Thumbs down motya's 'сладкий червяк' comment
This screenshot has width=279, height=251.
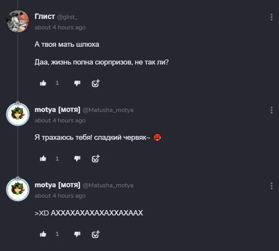point(77,158)
